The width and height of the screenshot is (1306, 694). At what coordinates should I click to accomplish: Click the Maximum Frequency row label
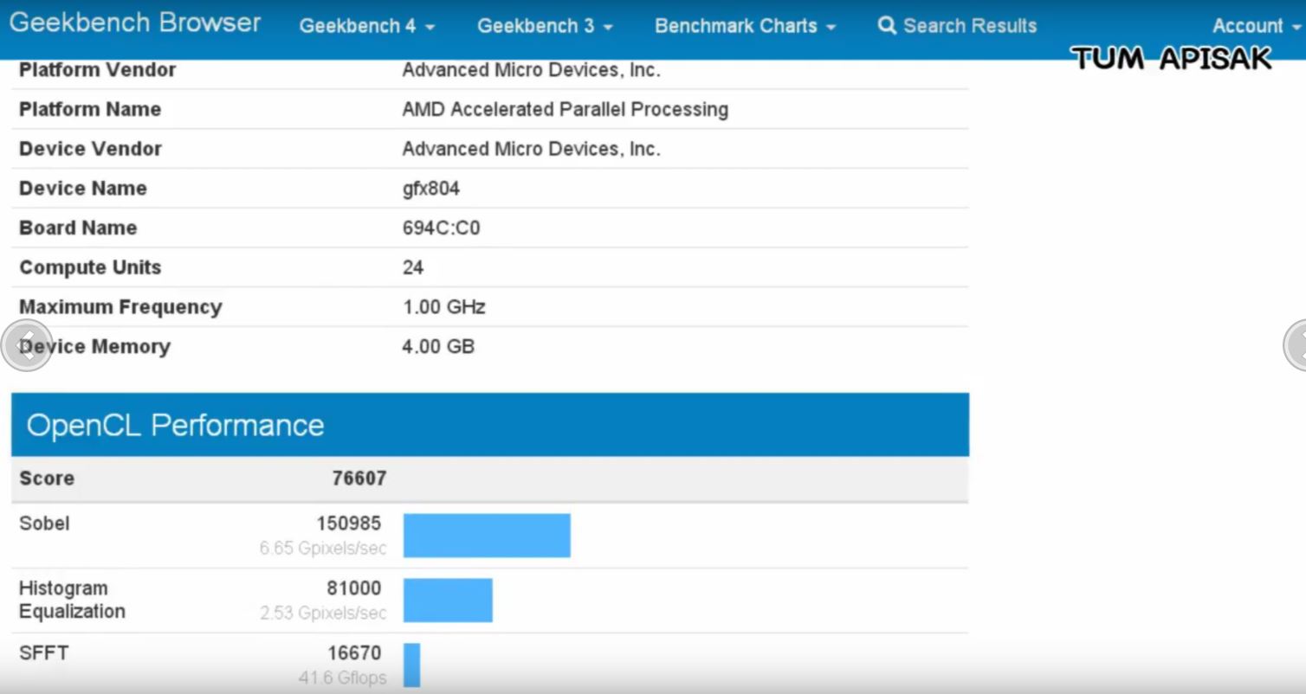[x=120, y=307]
